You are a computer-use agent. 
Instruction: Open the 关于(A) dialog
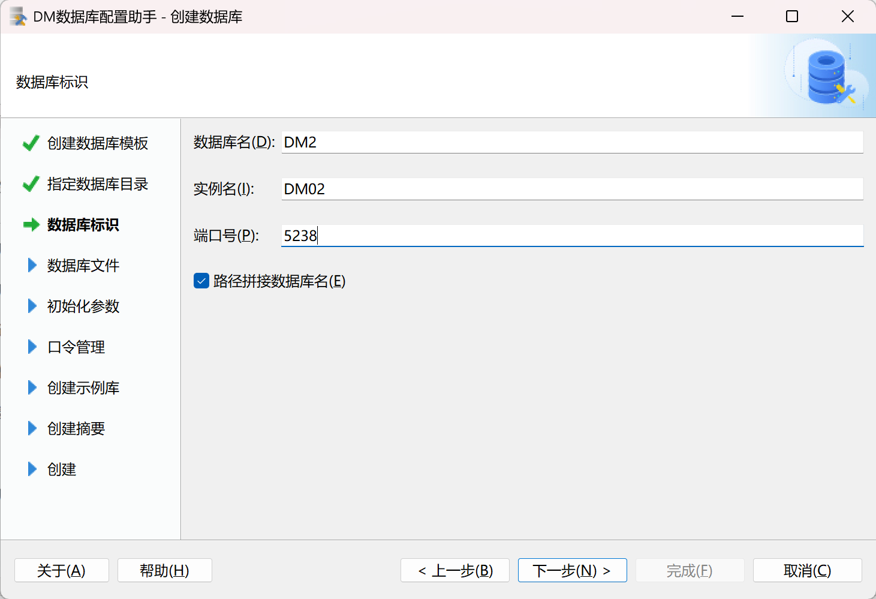tap(61, 570)
